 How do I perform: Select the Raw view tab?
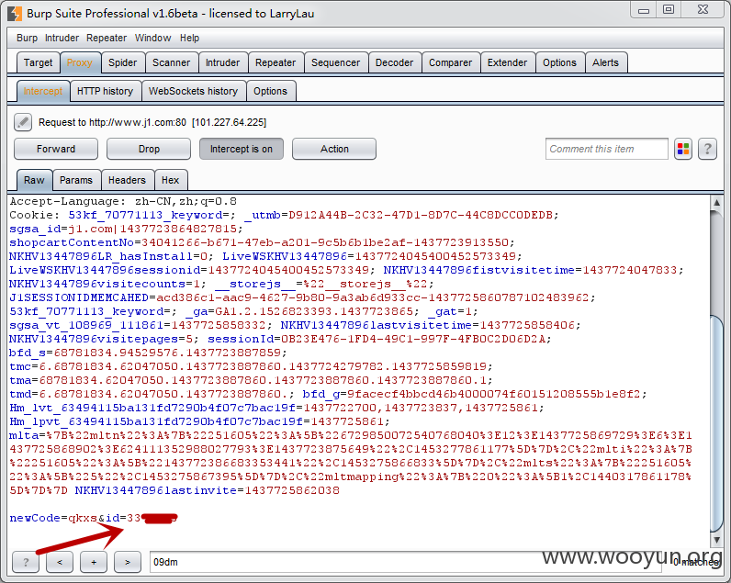[x=35, y=180]
